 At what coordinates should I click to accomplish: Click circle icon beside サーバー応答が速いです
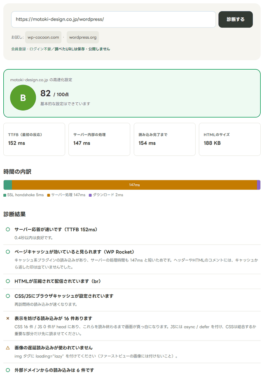tap(8, 229)
